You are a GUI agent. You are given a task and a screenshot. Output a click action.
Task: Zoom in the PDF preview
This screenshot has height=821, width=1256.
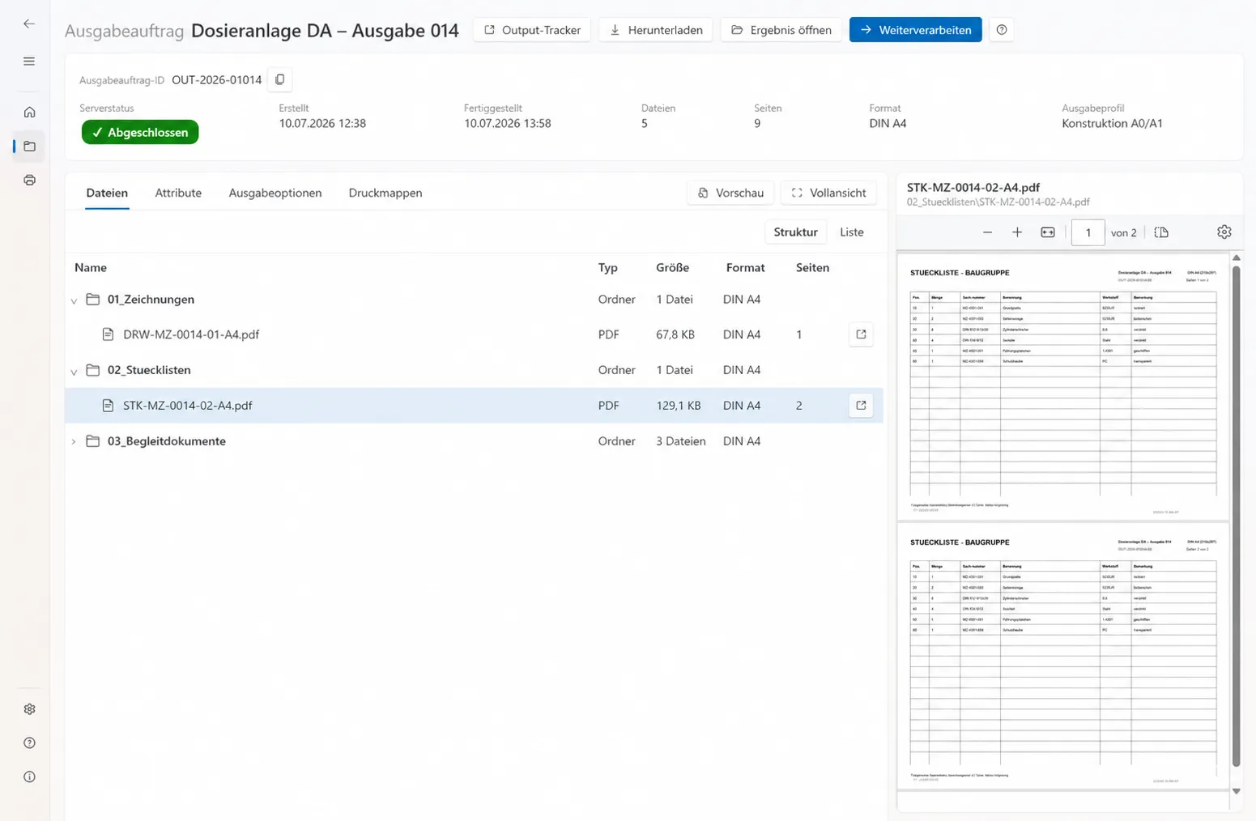[x=1017, y=232]
